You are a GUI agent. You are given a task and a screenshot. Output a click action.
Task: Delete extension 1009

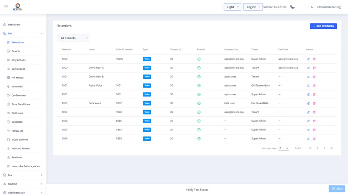(314, 130)
